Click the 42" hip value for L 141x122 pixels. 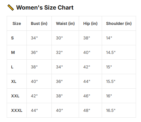87,67
